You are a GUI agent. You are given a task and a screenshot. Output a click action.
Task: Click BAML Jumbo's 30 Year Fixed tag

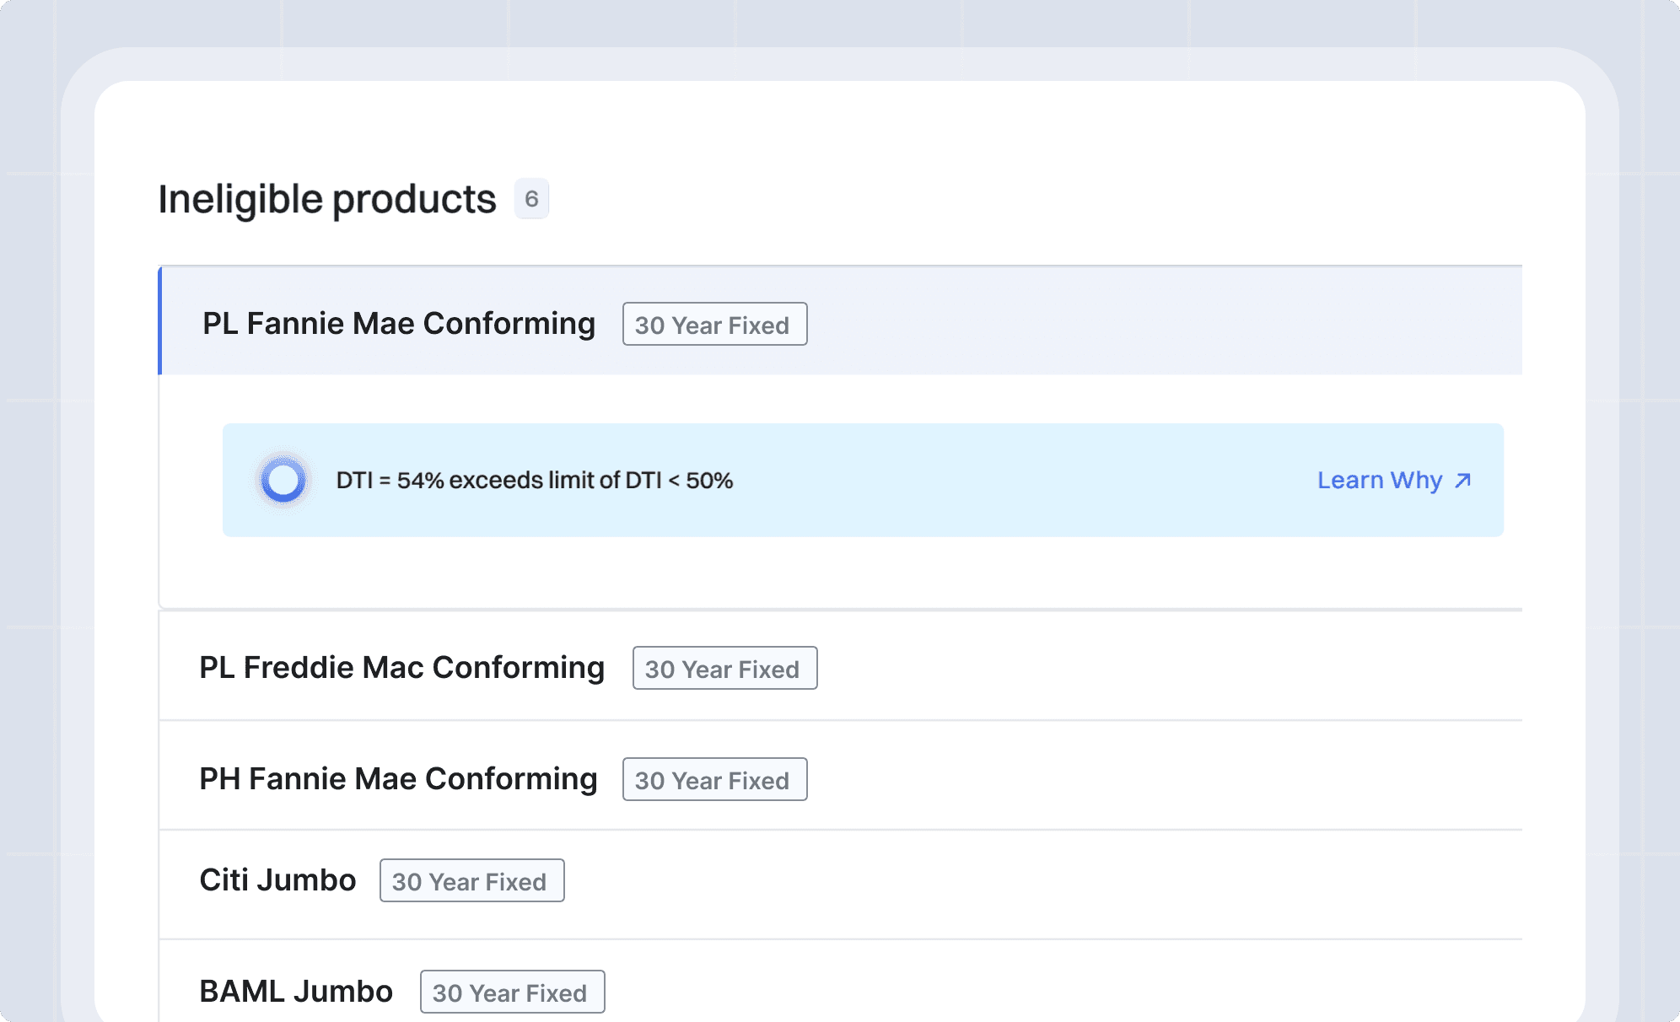pos(511,992)
